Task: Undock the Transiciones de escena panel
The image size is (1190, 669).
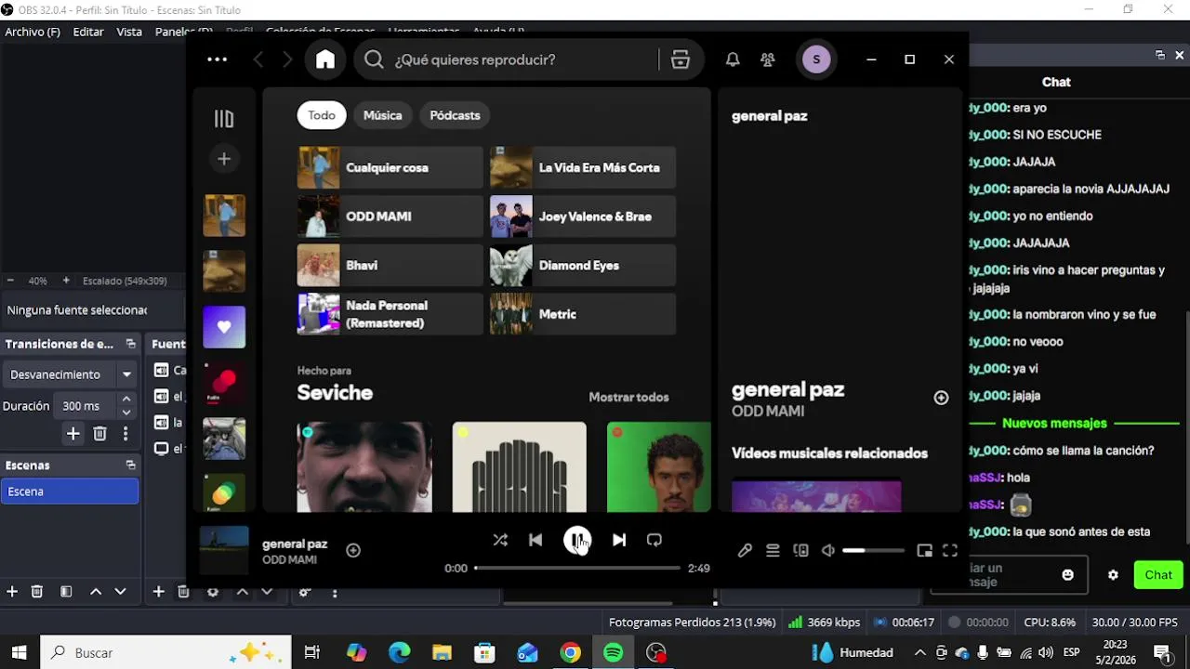Action: tap(130, 344)
